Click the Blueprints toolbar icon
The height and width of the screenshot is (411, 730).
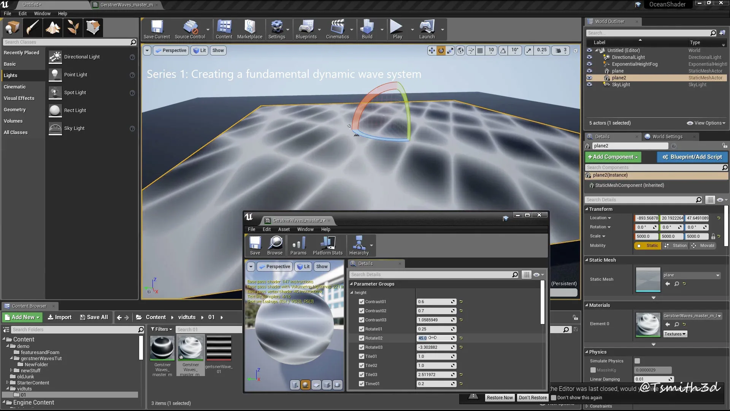click(306, 28)
